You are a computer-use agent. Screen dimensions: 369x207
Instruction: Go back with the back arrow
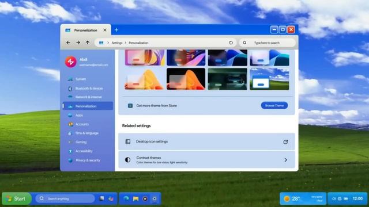point(68,43)
